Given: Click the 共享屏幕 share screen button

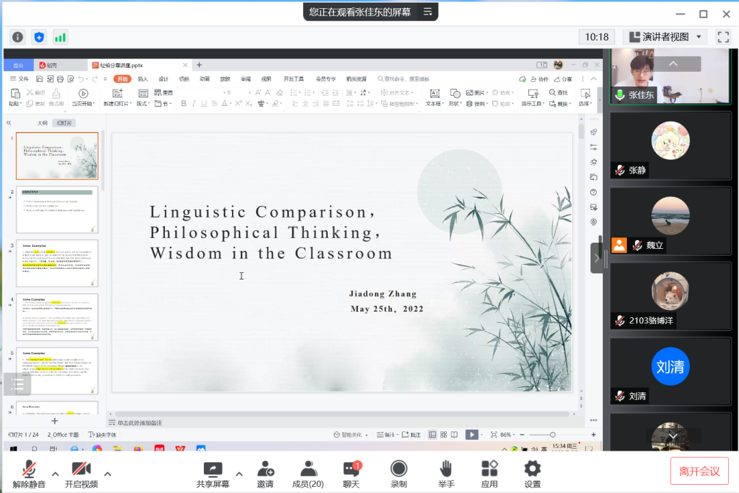Looking at the screenshot, I should click(x=213, y=474).
